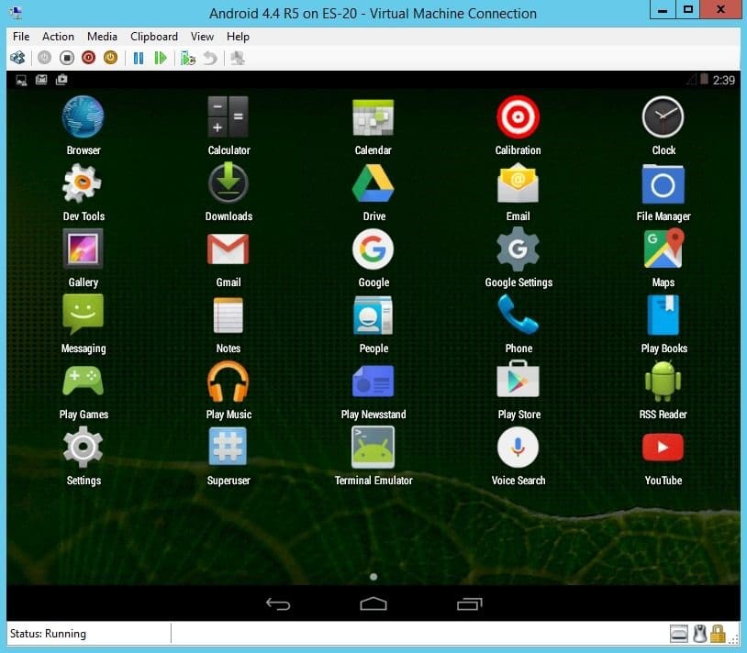Click the app drawer page indicator dot
747x653 pixels.
pos(373,576)
